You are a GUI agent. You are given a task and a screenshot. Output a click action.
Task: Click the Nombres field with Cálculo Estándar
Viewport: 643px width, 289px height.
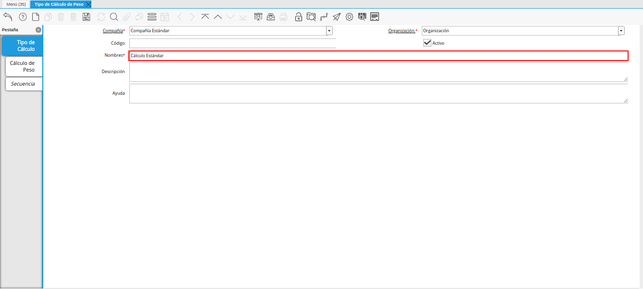click(378, 56)
